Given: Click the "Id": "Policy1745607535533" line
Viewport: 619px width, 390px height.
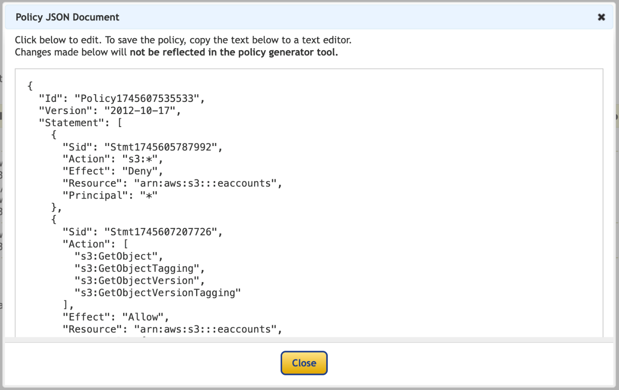Looking at the screenshot, I should coord(122,98).
